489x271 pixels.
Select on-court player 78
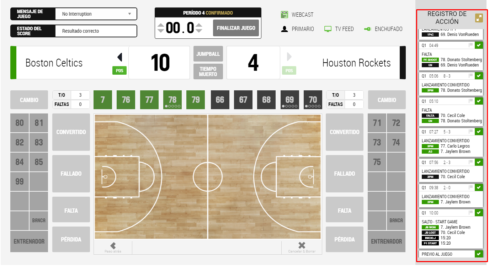tap(172, 100)
